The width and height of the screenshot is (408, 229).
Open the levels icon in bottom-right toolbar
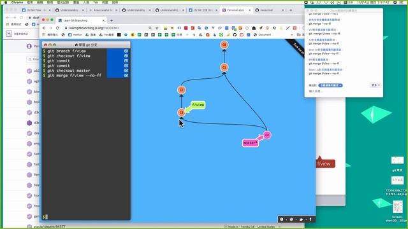291,219
